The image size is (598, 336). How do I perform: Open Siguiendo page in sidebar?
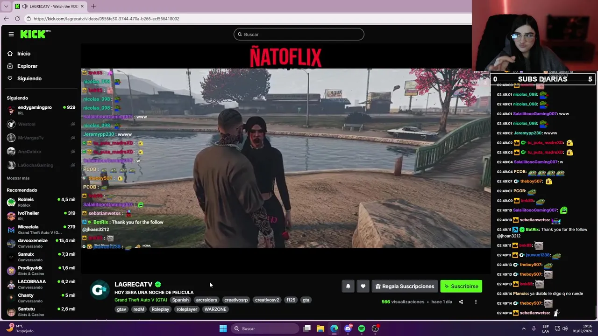tap(29, 78)
